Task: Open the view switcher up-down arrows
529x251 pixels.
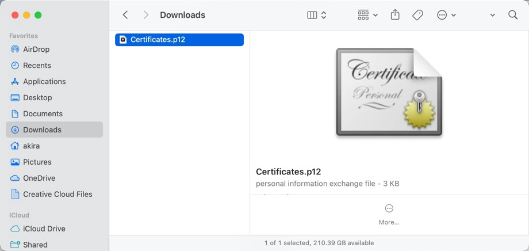Action: coord(324,15)
